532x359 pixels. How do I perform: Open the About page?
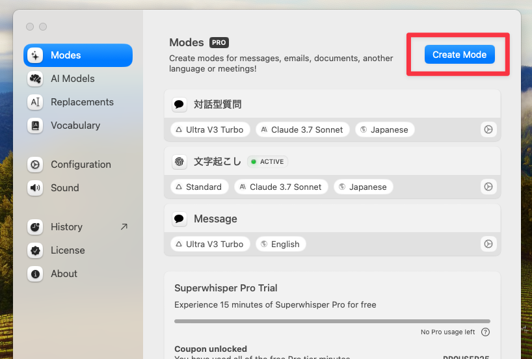78,274
